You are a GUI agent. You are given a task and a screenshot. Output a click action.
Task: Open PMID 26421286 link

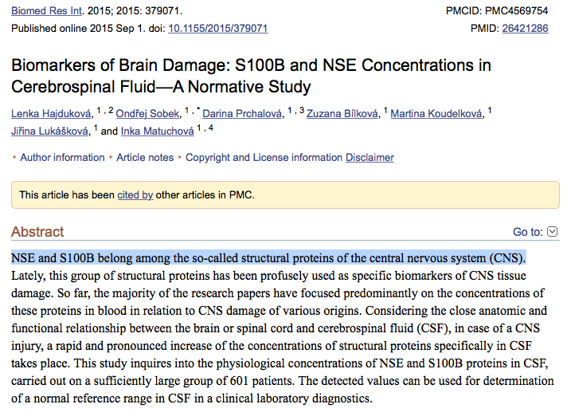(525, 29)
